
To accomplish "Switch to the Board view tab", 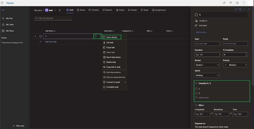I will pos(81,10).
